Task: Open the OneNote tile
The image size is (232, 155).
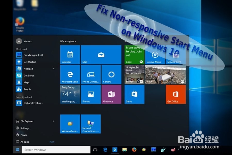Action: tap(111, 94)
